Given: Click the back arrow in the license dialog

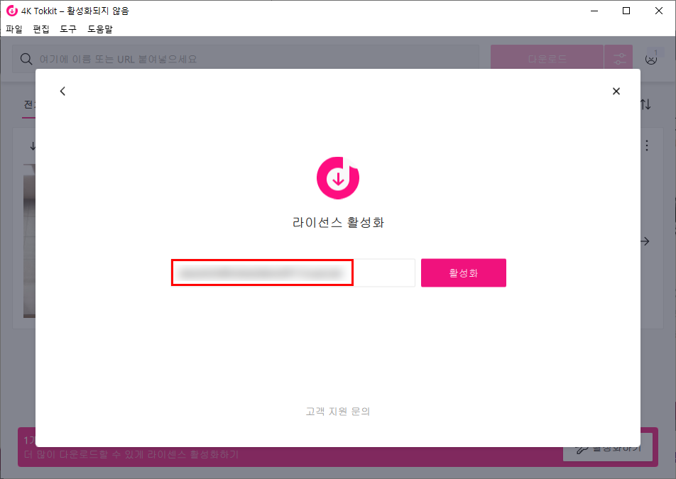Looking at the screenshot, I should 63,92.
